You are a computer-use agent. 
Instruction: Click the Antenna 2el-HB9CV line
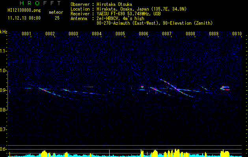coord(107,18)
